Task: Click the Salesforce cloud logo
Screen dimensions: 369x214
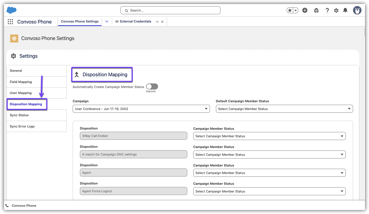Action: pyautogui.click(x=11, y=10)
